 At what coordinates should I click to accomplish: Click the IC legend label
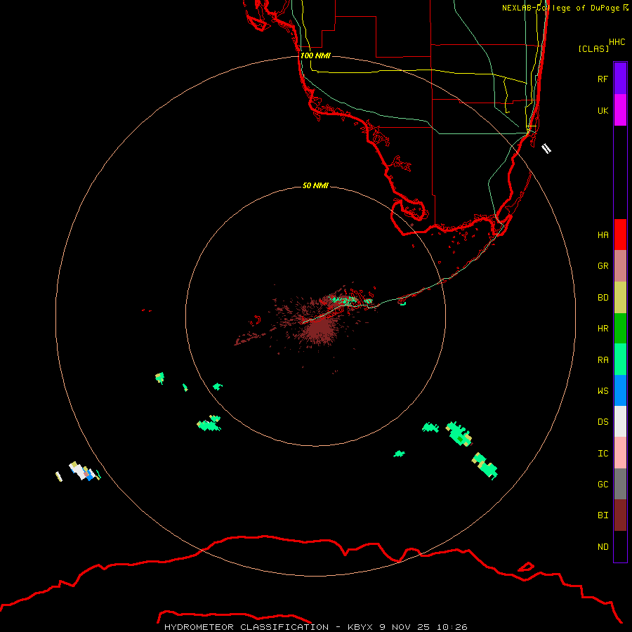tap(603, 454)
